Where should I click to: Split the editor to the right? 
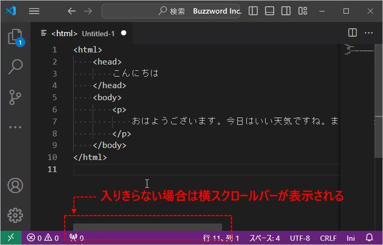point(352,33)
